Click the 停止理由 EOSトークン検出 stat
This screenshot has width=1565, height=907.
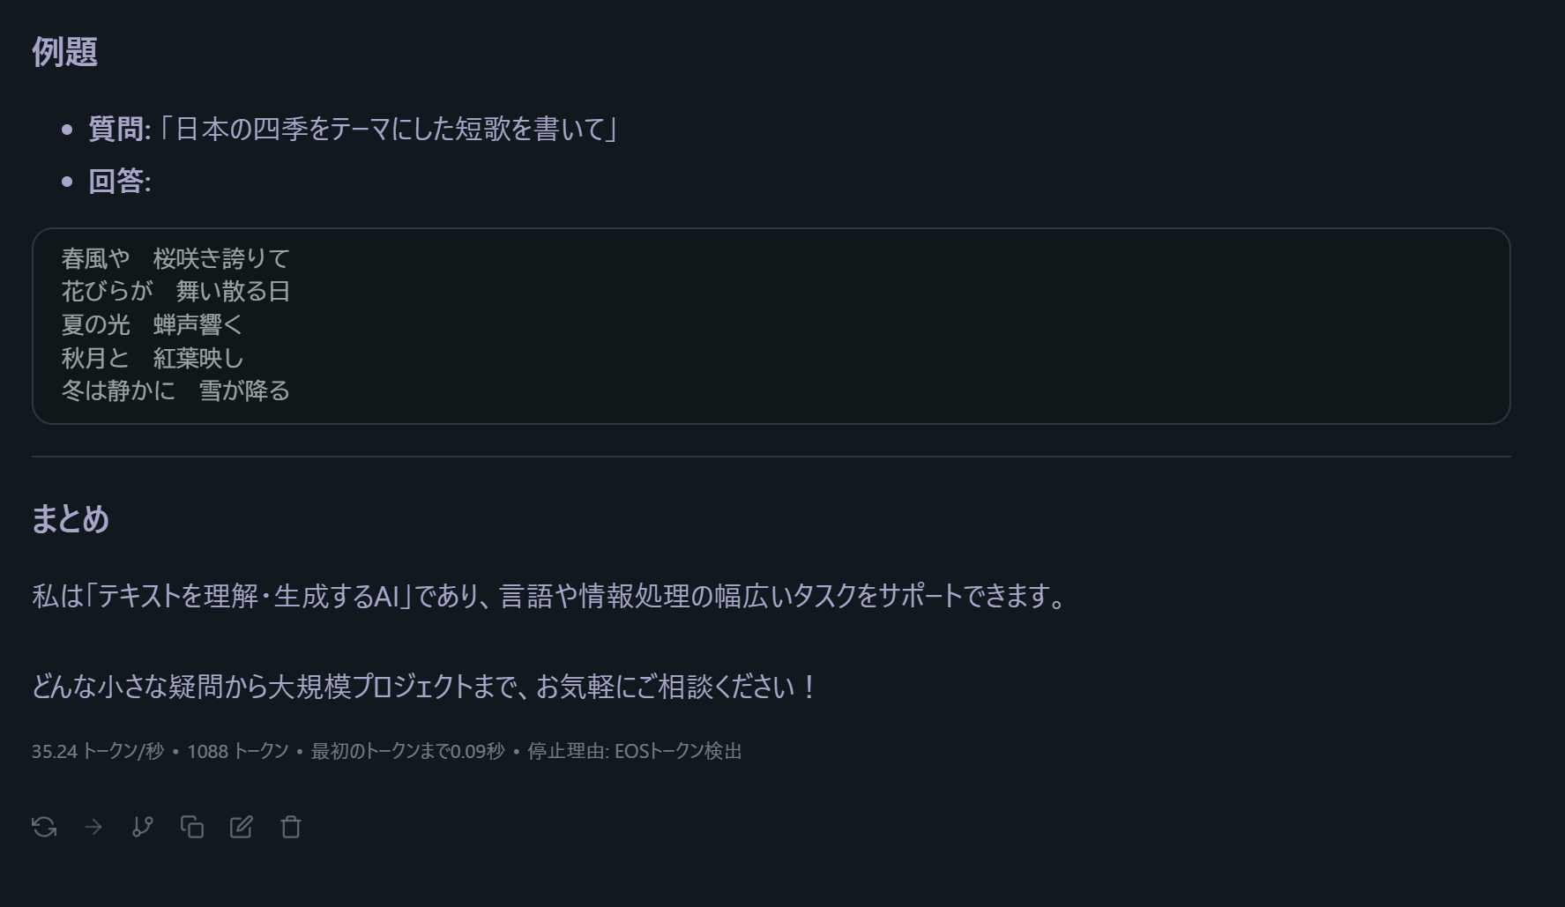click(634, 751)
